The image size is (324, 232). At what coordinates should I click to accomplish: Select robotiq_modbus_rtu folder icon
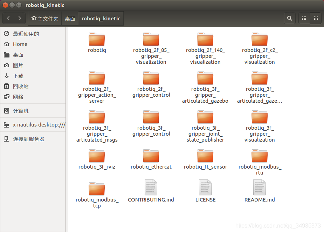[260, 156]
